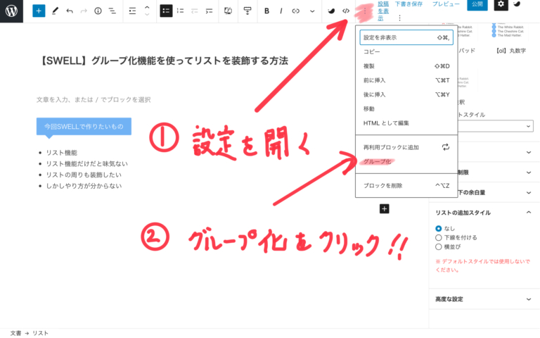Outdent the list item
The height and width of the screenshot is (338, 540).
tap(195, 11)
